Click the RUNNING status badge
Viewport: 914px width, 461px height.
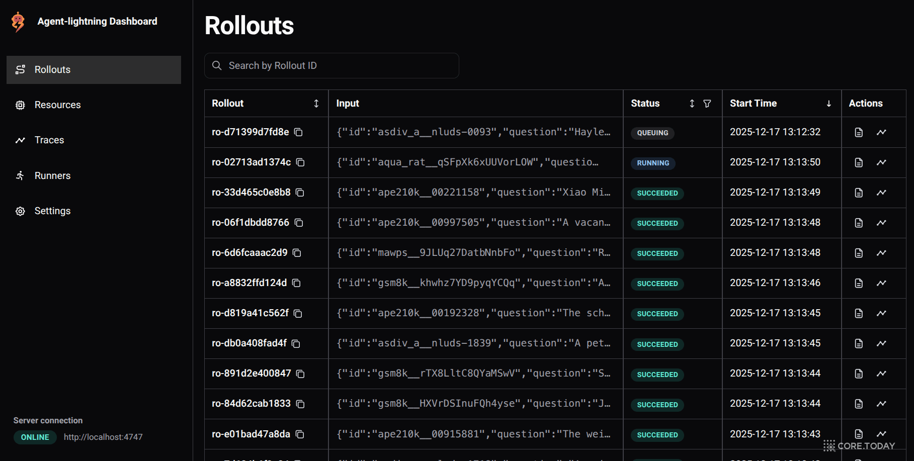click(x=653, y=163)
